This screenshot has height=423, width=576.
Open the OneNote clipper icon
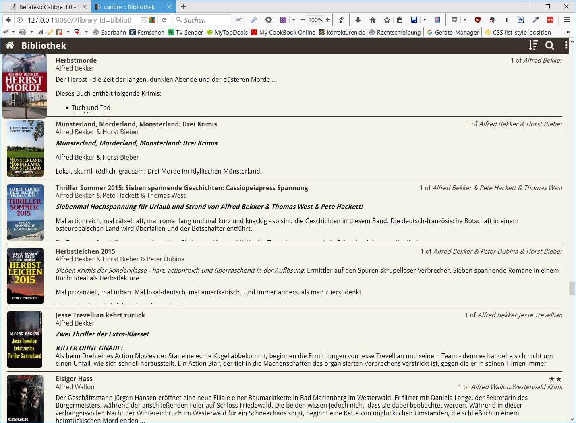[521, 20]
